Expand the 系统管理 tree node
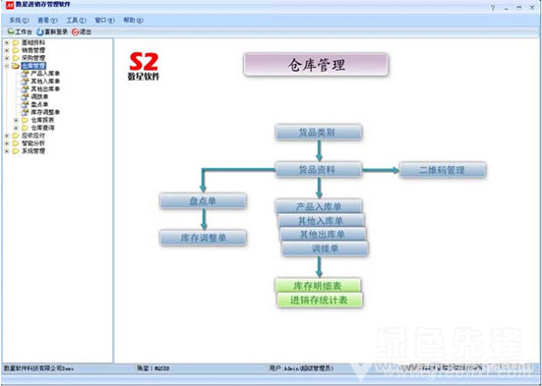This screenshot has height=386, width=542. tap(7, 151)
